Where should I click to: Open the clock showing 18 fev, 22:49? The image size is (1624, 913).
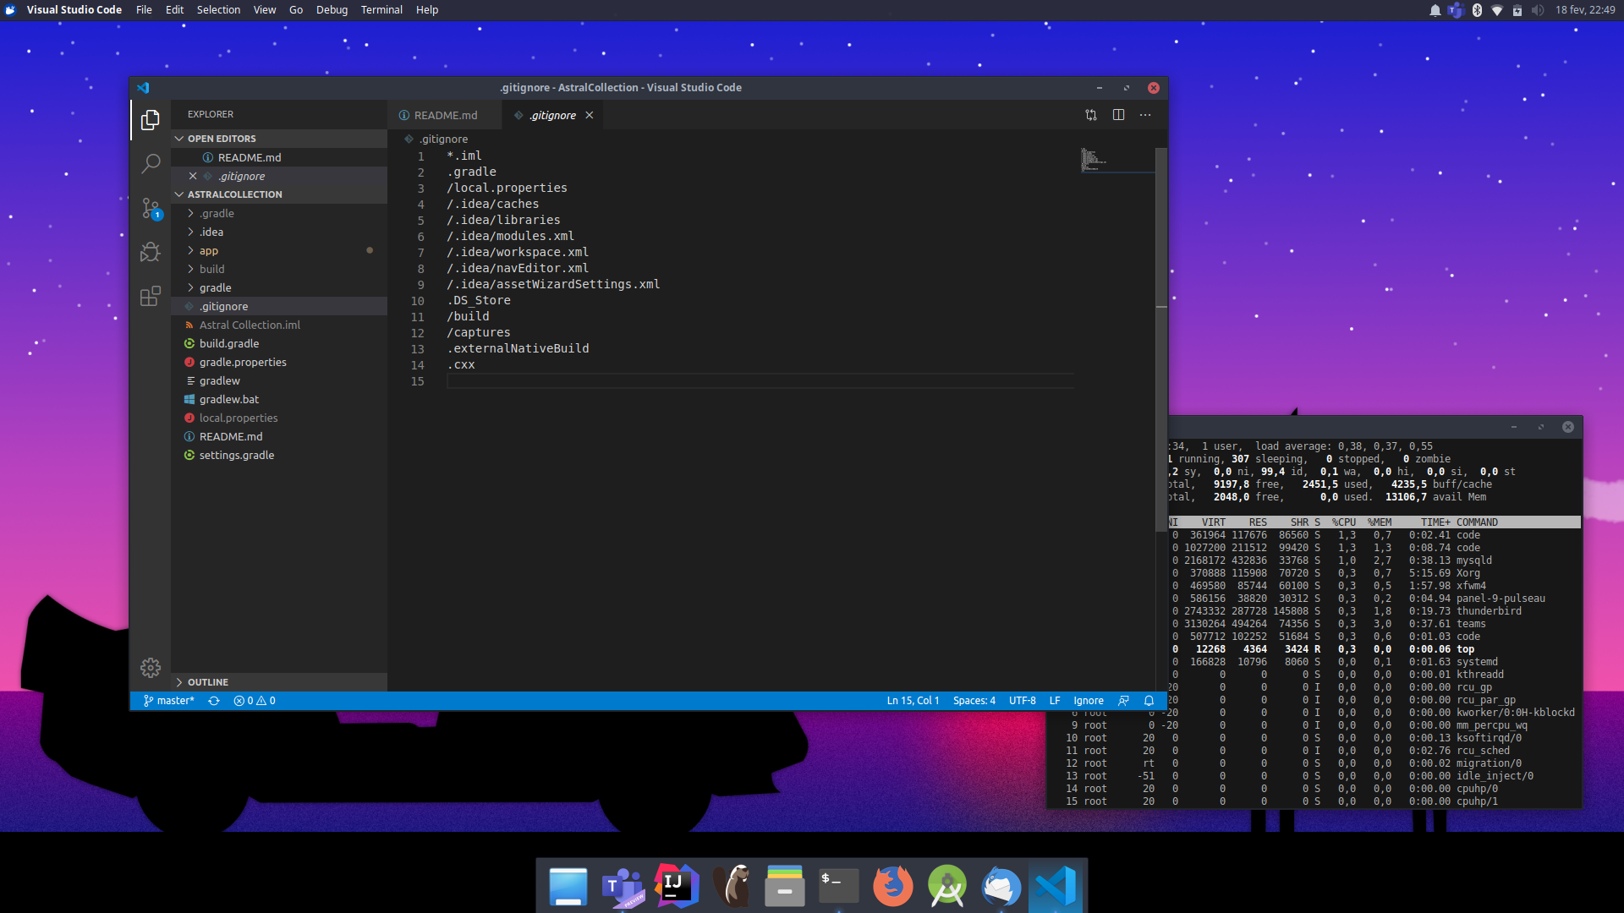(x=1585, y=10)
